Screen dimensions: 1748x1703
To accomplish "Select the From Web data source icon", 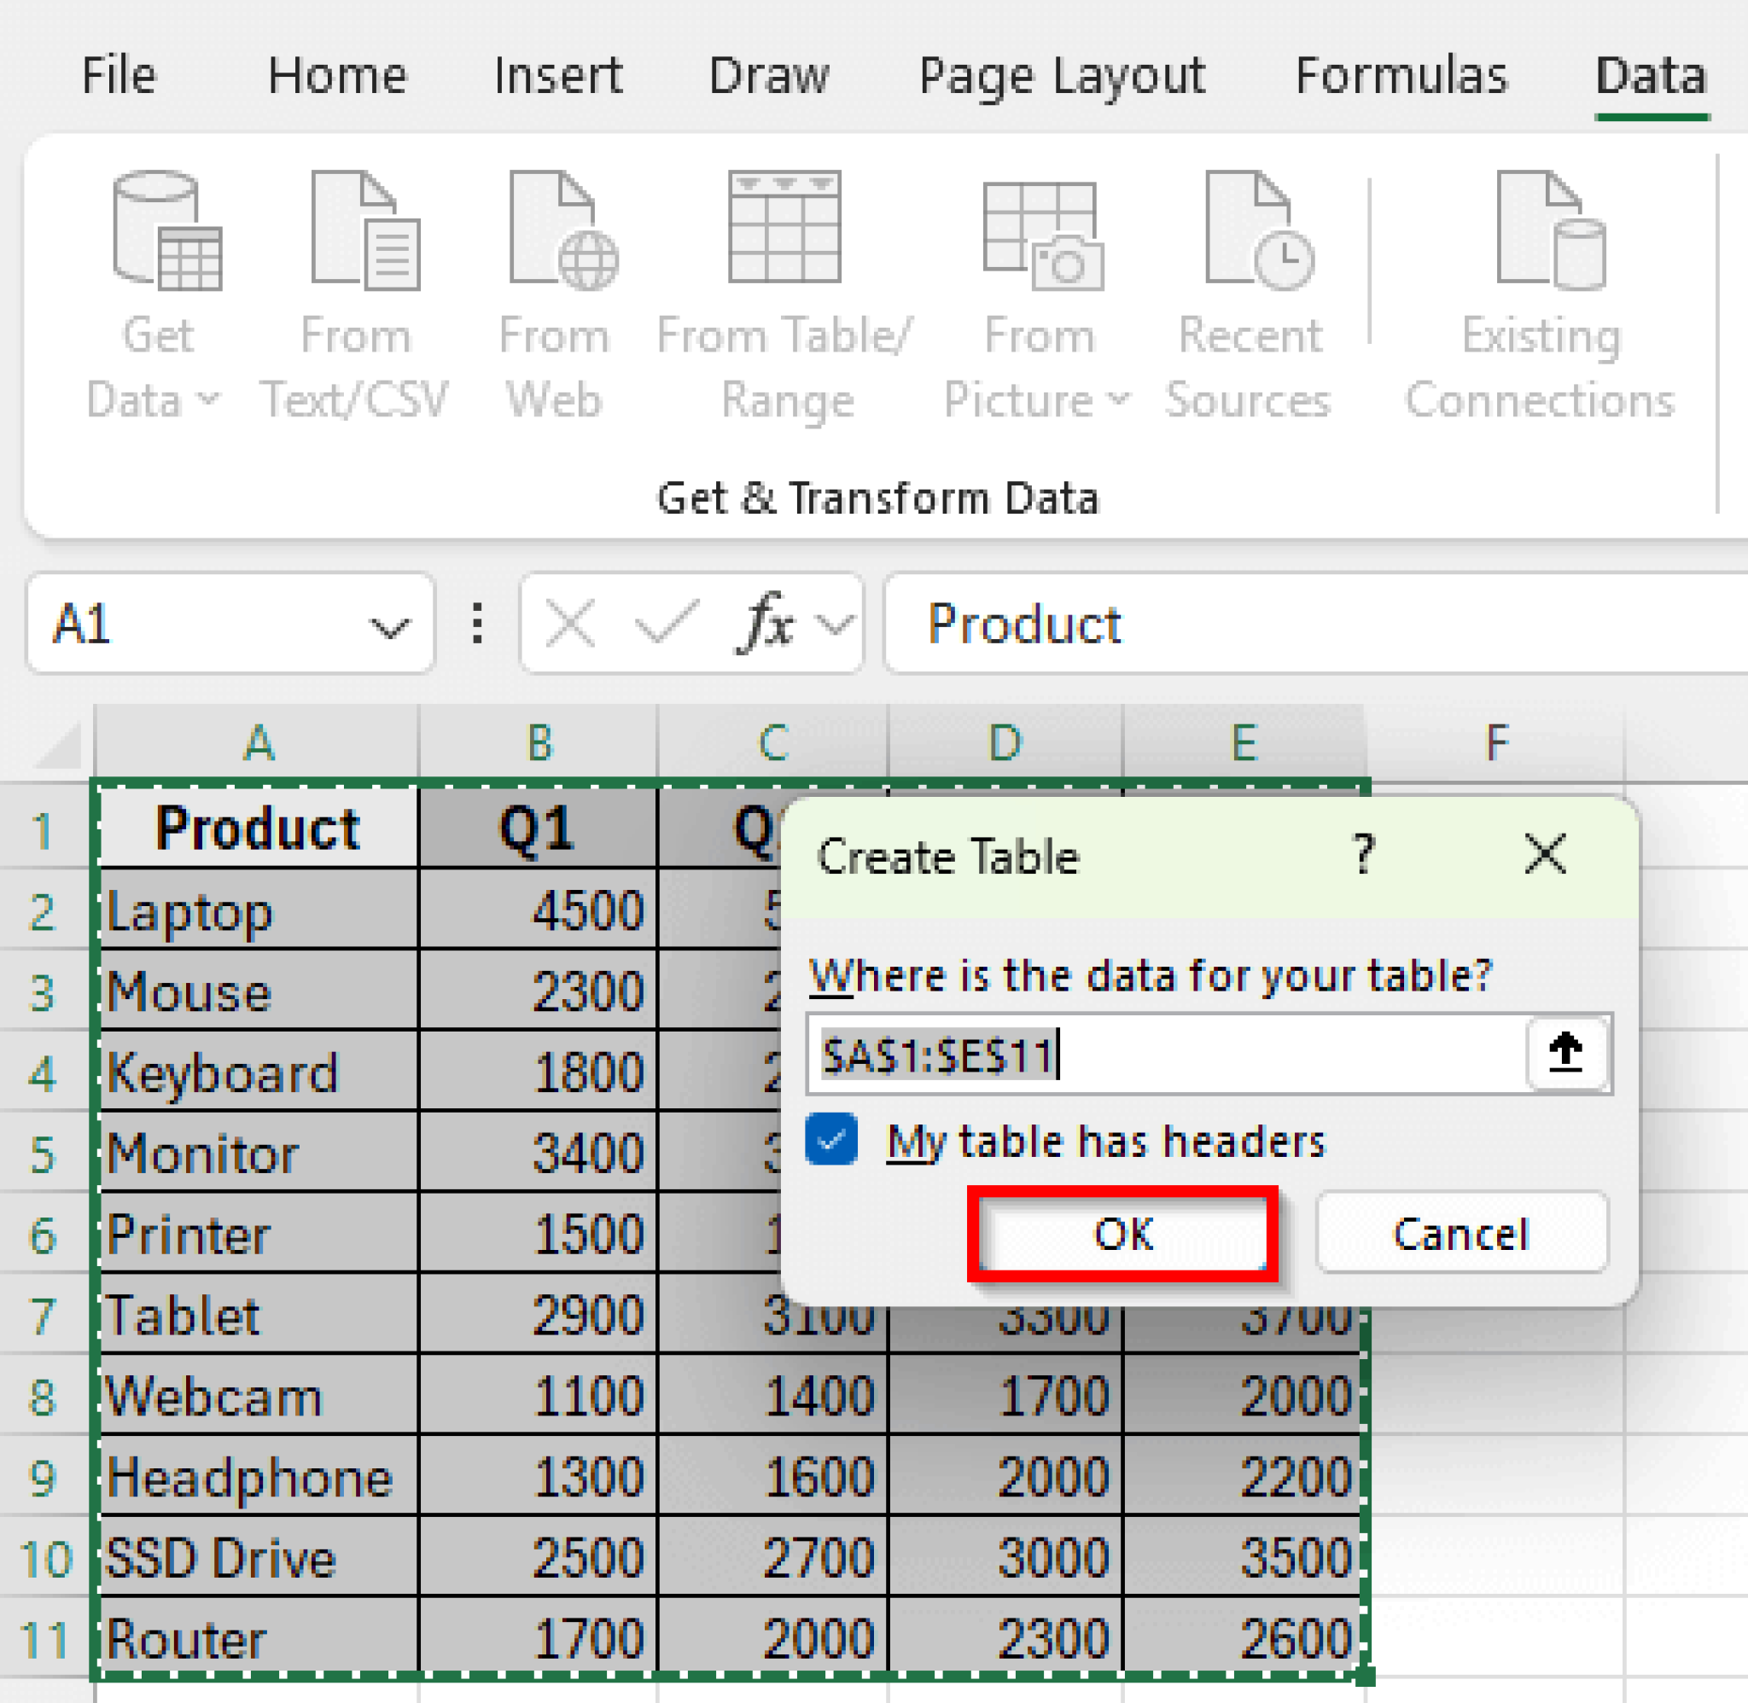I will 555,259.
